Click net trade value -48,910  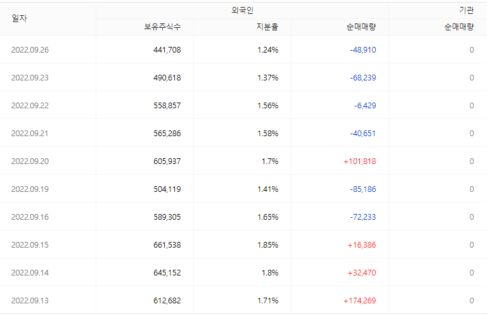(x=363, y=50)
